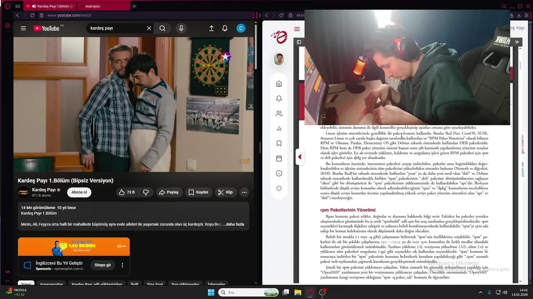The width and height of the screenshot is (533, 299).
Task: Open Opera easy setup menu icon
Action: point(526,15)
